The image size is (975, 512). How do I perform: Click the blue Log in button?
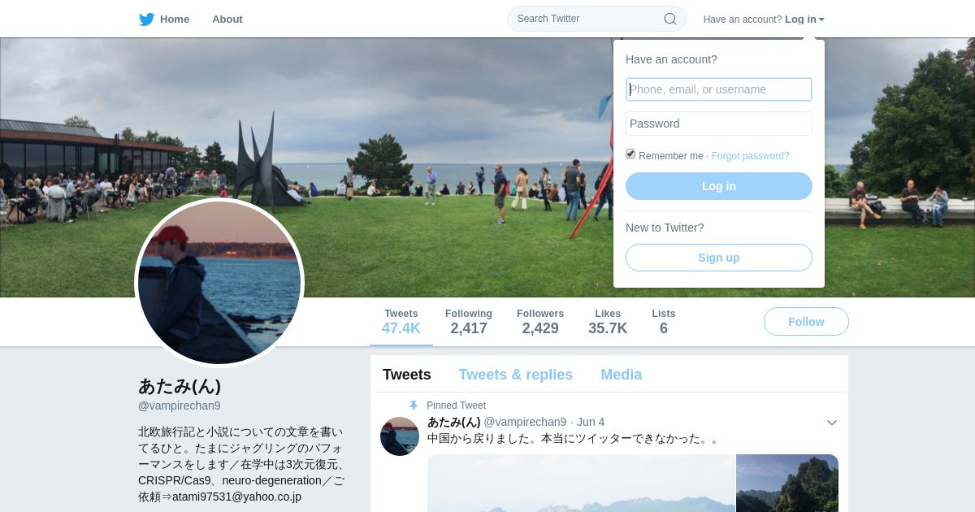coord(719,186)
